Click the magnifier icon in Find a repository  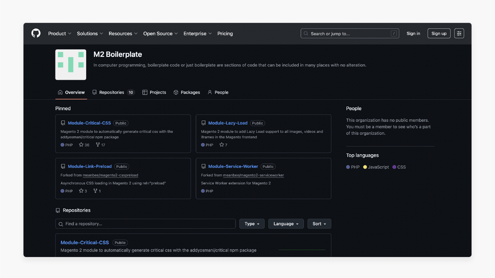(x=61, y=224)
